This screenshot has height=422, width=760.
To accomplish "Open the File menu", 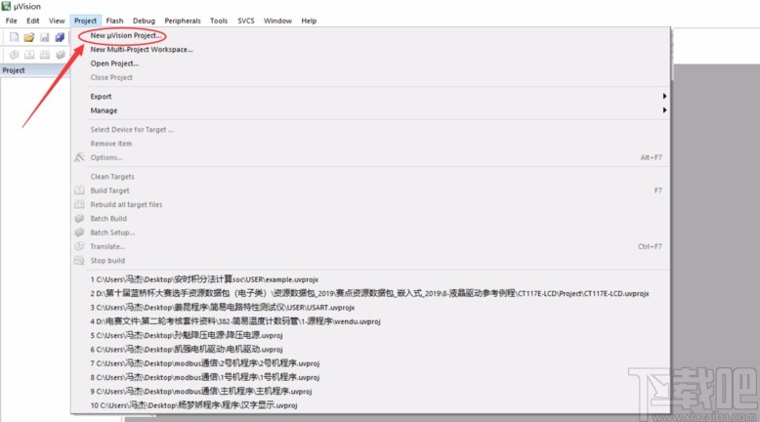I will [11, 21].
